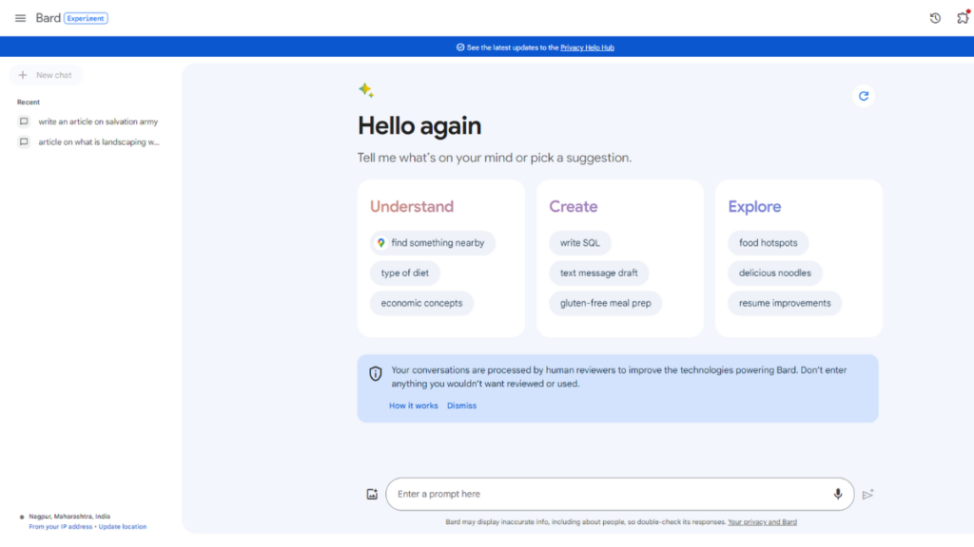
Task: Select 'find something nearby' suggestion
Action: pyautogui.click(x=433, y=243)
